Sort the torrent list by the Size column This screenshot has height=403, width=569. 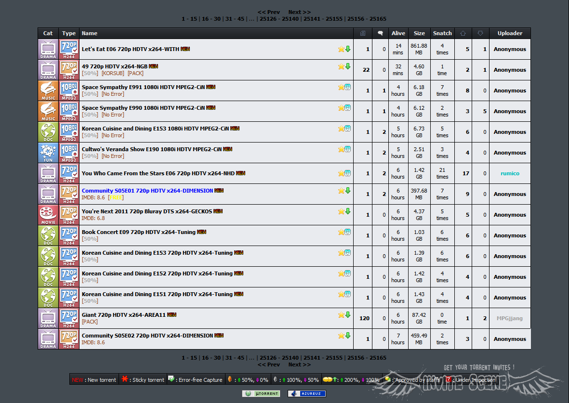(x=419, y=33)
